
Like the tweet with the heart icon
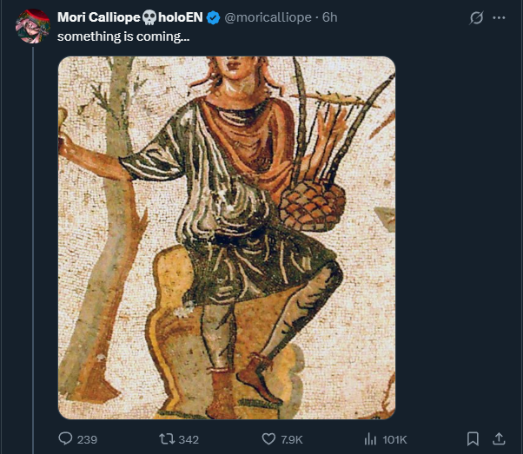(268, 438)
